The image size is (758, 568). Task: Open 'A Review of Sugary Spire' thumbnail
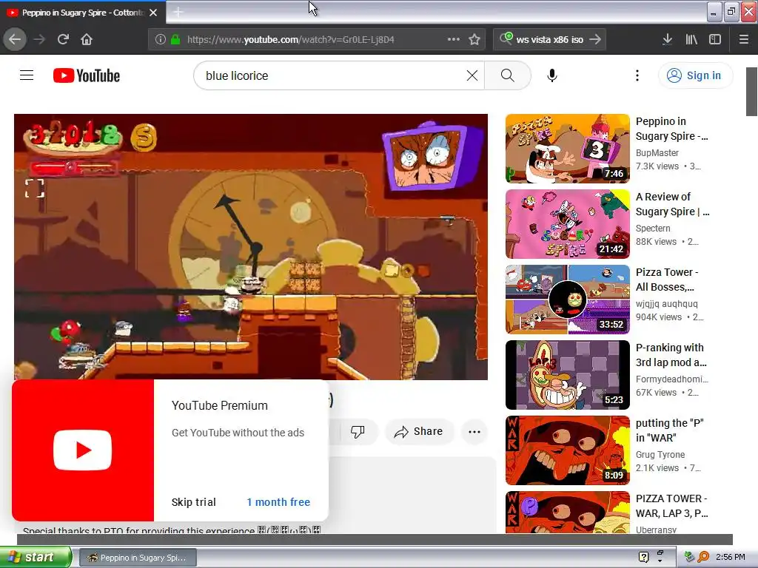click(568, 224)
